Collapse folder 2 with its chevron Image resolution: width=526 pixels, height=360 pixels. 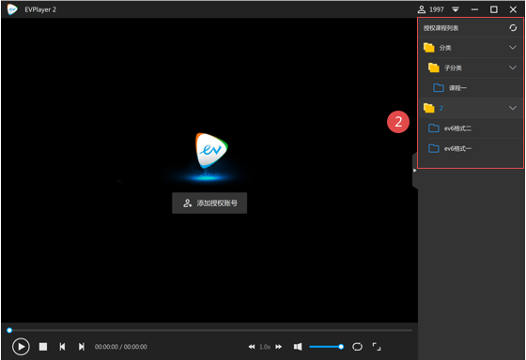click(x=513, y=108)
